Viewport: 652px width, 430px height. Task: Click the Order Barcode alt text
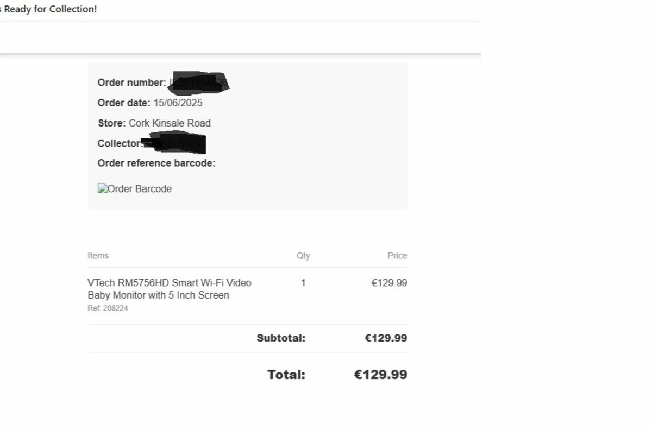point(140,189)
